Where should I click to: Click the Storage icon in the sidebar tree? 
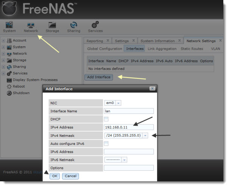[9, 60]
